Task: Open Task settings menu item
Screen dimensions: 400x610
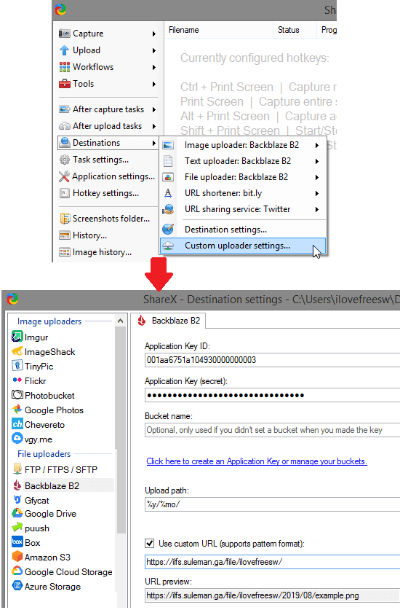Action: pyautogui.click(x=108, y=160)
